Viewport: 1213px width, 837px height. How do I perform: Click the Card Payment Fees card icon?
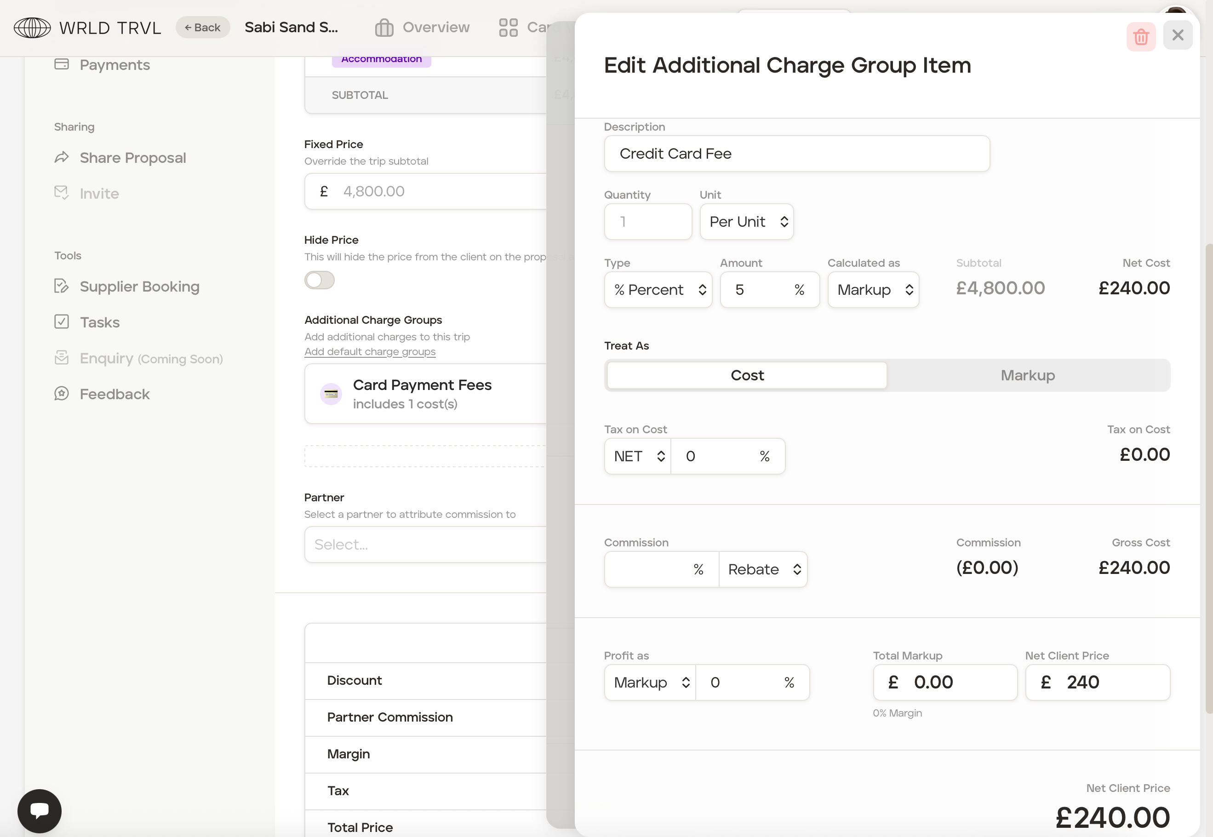tap(331, 394)
